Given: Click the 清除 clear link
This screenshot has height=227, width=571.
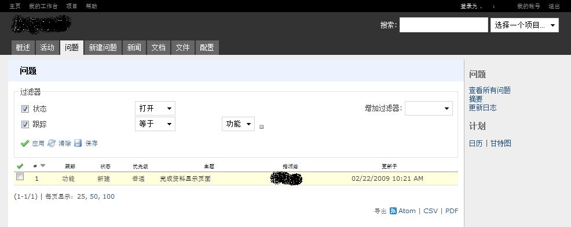Looking at the screenshot, I should 65,143.
